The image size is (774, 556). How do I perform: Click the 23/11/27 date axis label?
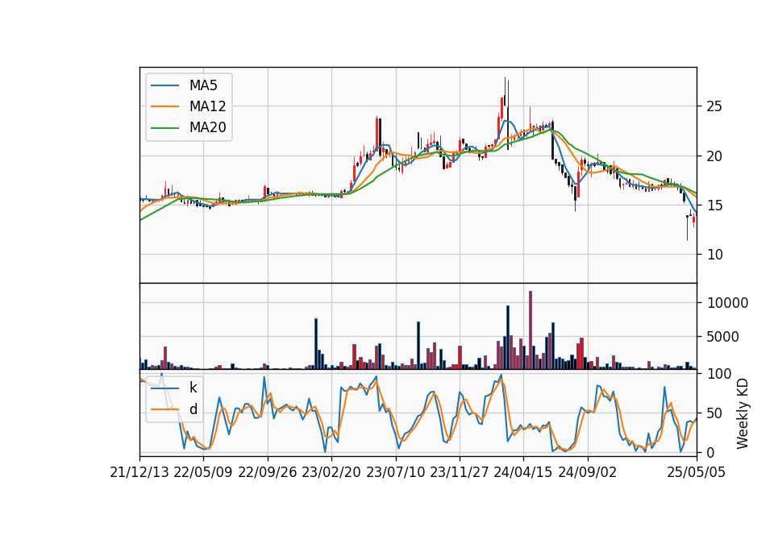[x=460, y=472]
